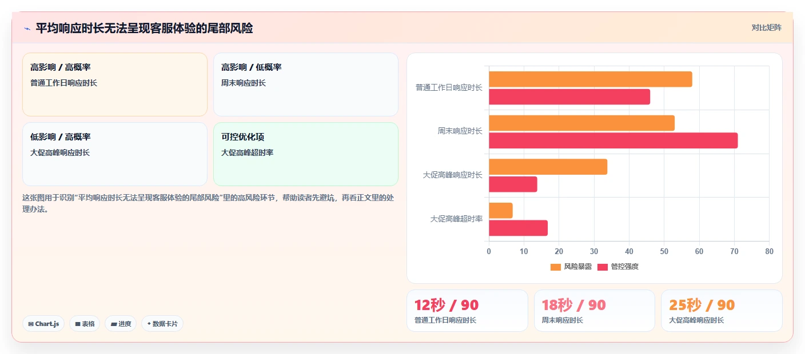Click the 12秒 / 90 stat card
The height and width of the screenshot is (354, 805).
[467, 311]
